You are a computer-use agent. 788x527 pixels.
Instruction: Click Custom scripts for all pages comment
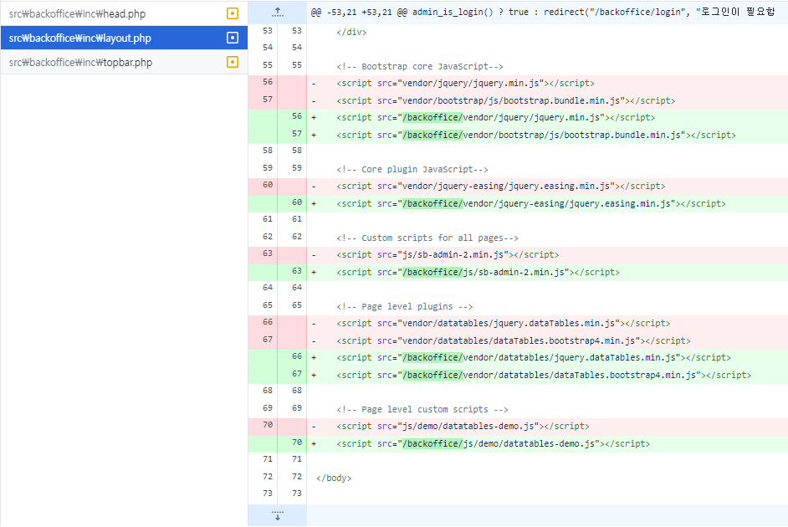click(427, 238)
